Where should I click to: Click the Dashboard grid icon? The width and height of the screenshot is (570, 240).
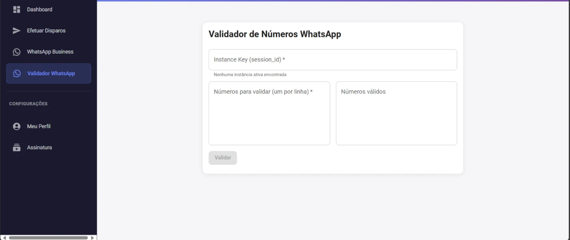(17, 9)
